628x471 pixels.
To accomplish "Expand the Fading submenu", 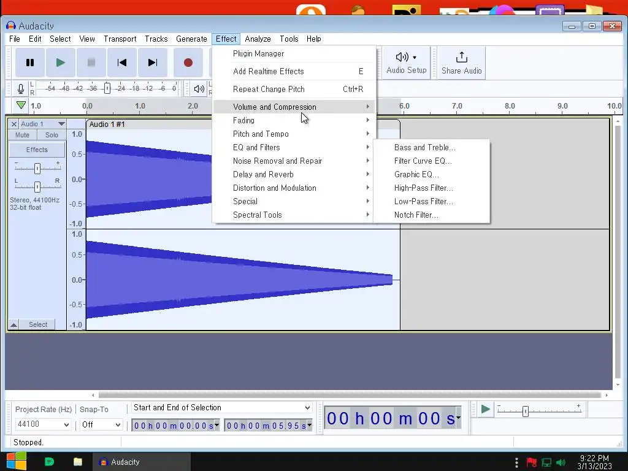I will tap(294, 120).
